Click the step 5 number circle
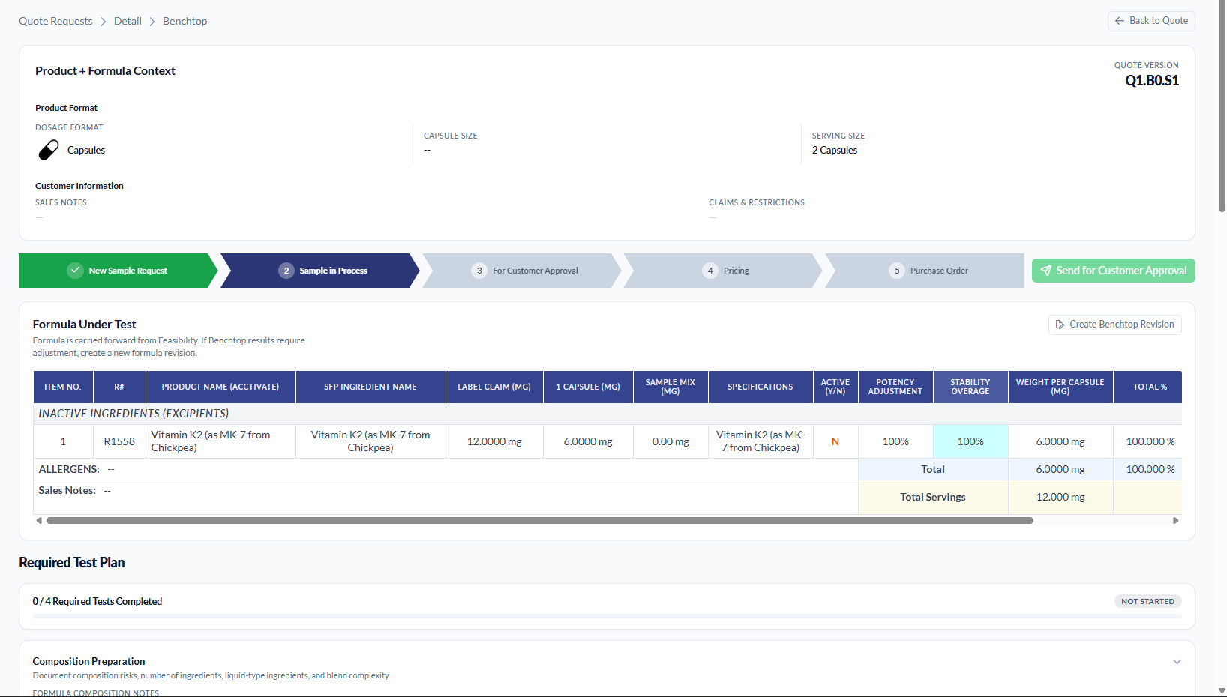 coord(897,271)
